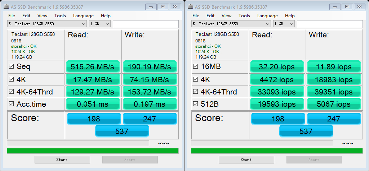369x171 pixels.
Task: Toggle the Acc.time test checkbox
Action: pyautogui.click(x=11, y=104)
